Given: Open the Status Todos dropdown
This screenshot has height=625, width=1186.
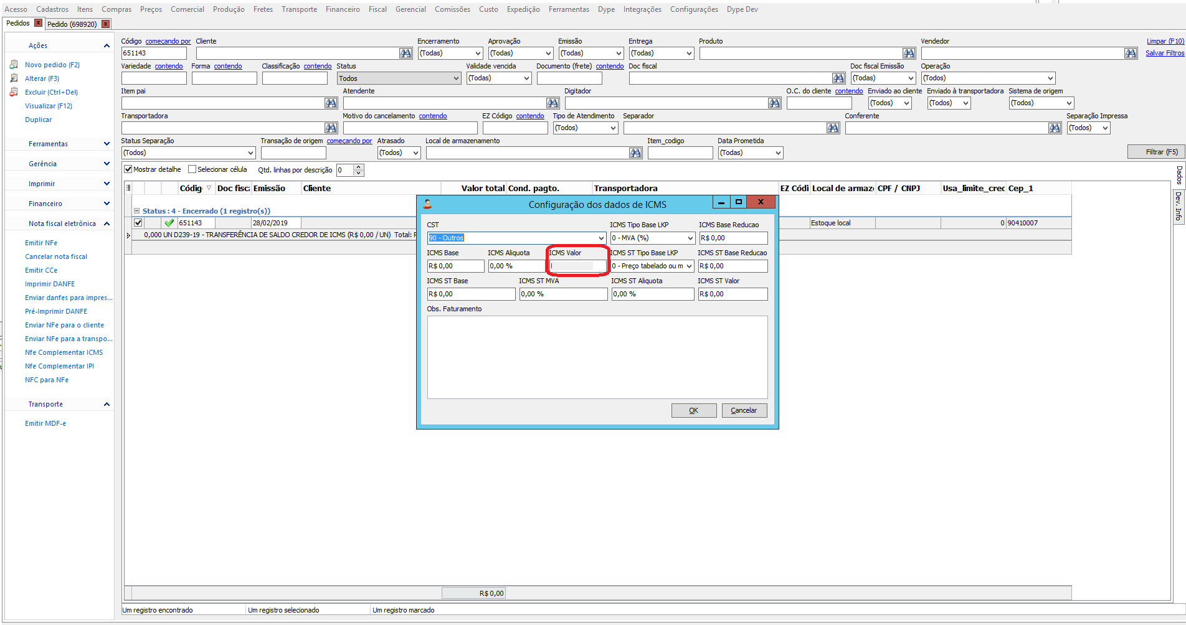Looking at the screenshot, I should pos(456,78).
